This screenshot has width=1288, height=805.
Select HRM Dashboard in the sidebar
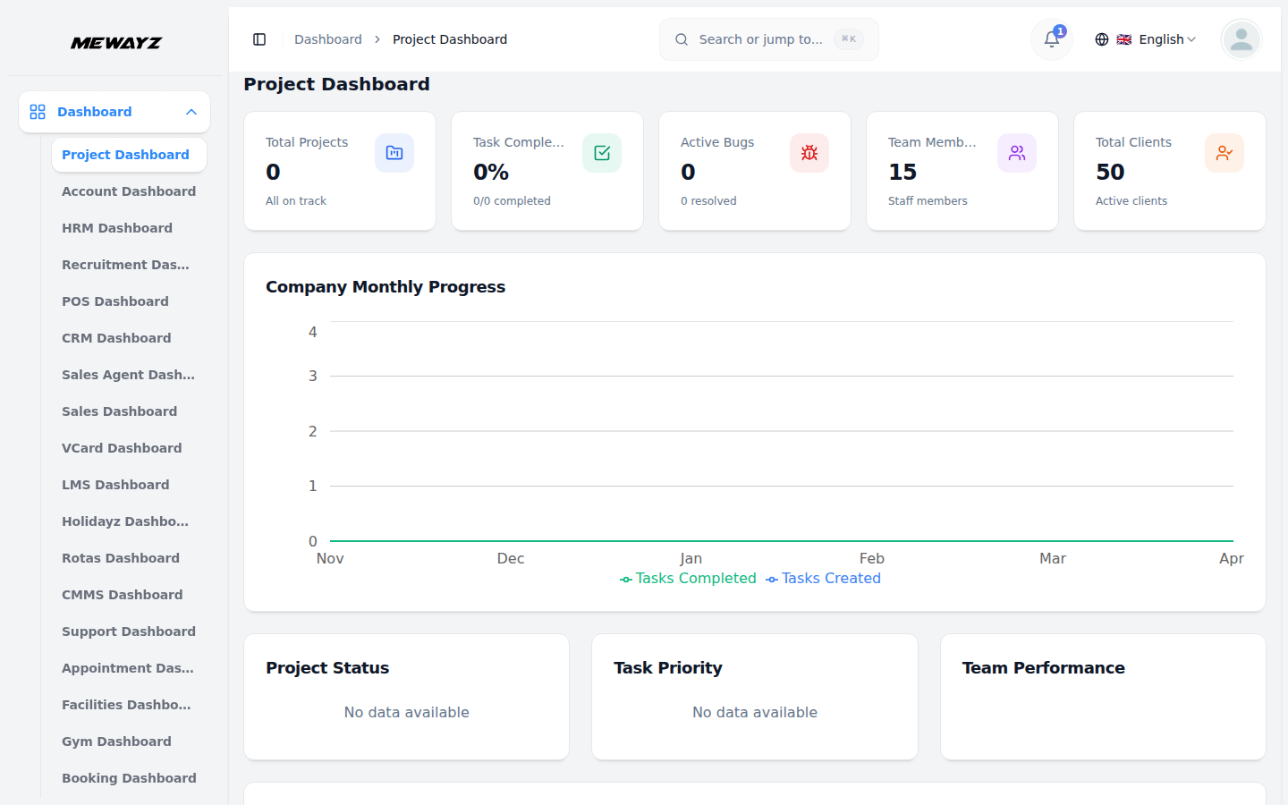(117, 227)
